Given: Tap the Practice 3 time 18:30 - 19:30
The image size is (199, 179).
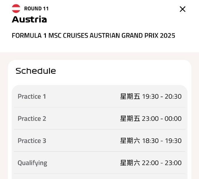Looking at the screenshot, I should [x=162, y=141].
